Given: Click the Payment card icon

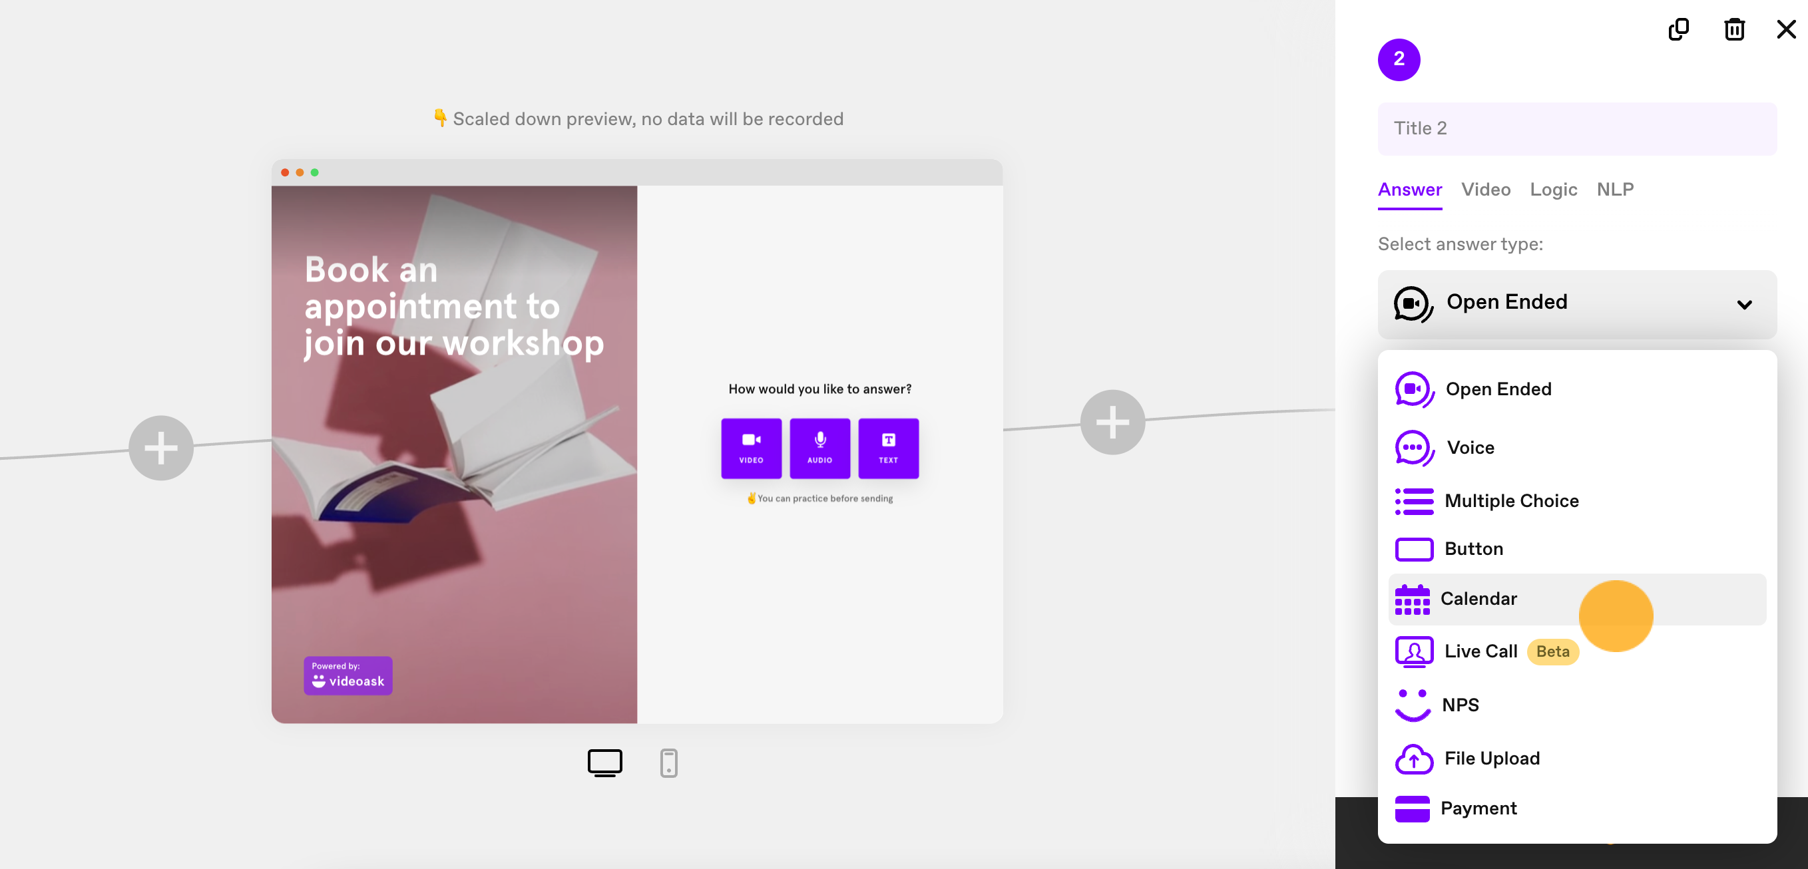Looking at the screenshot, I should pos(1411,808).
